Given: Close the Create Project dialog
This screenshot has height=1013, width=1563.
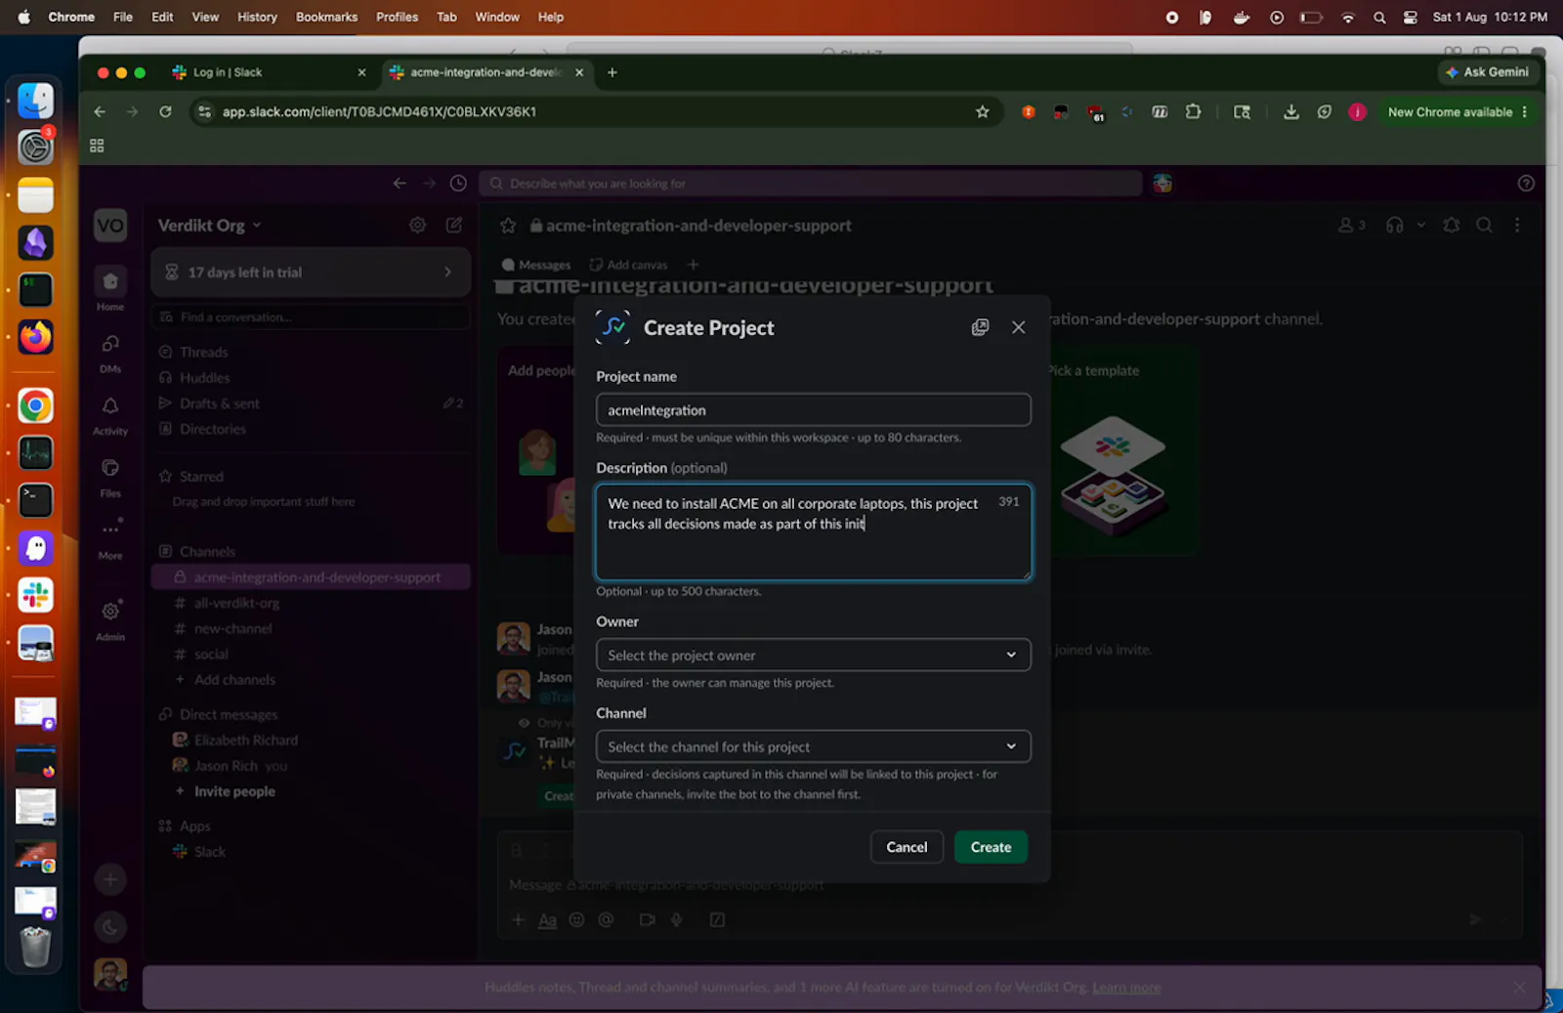Looking at the screenshot, I should pyautogui.click(x=1018, y=327).
